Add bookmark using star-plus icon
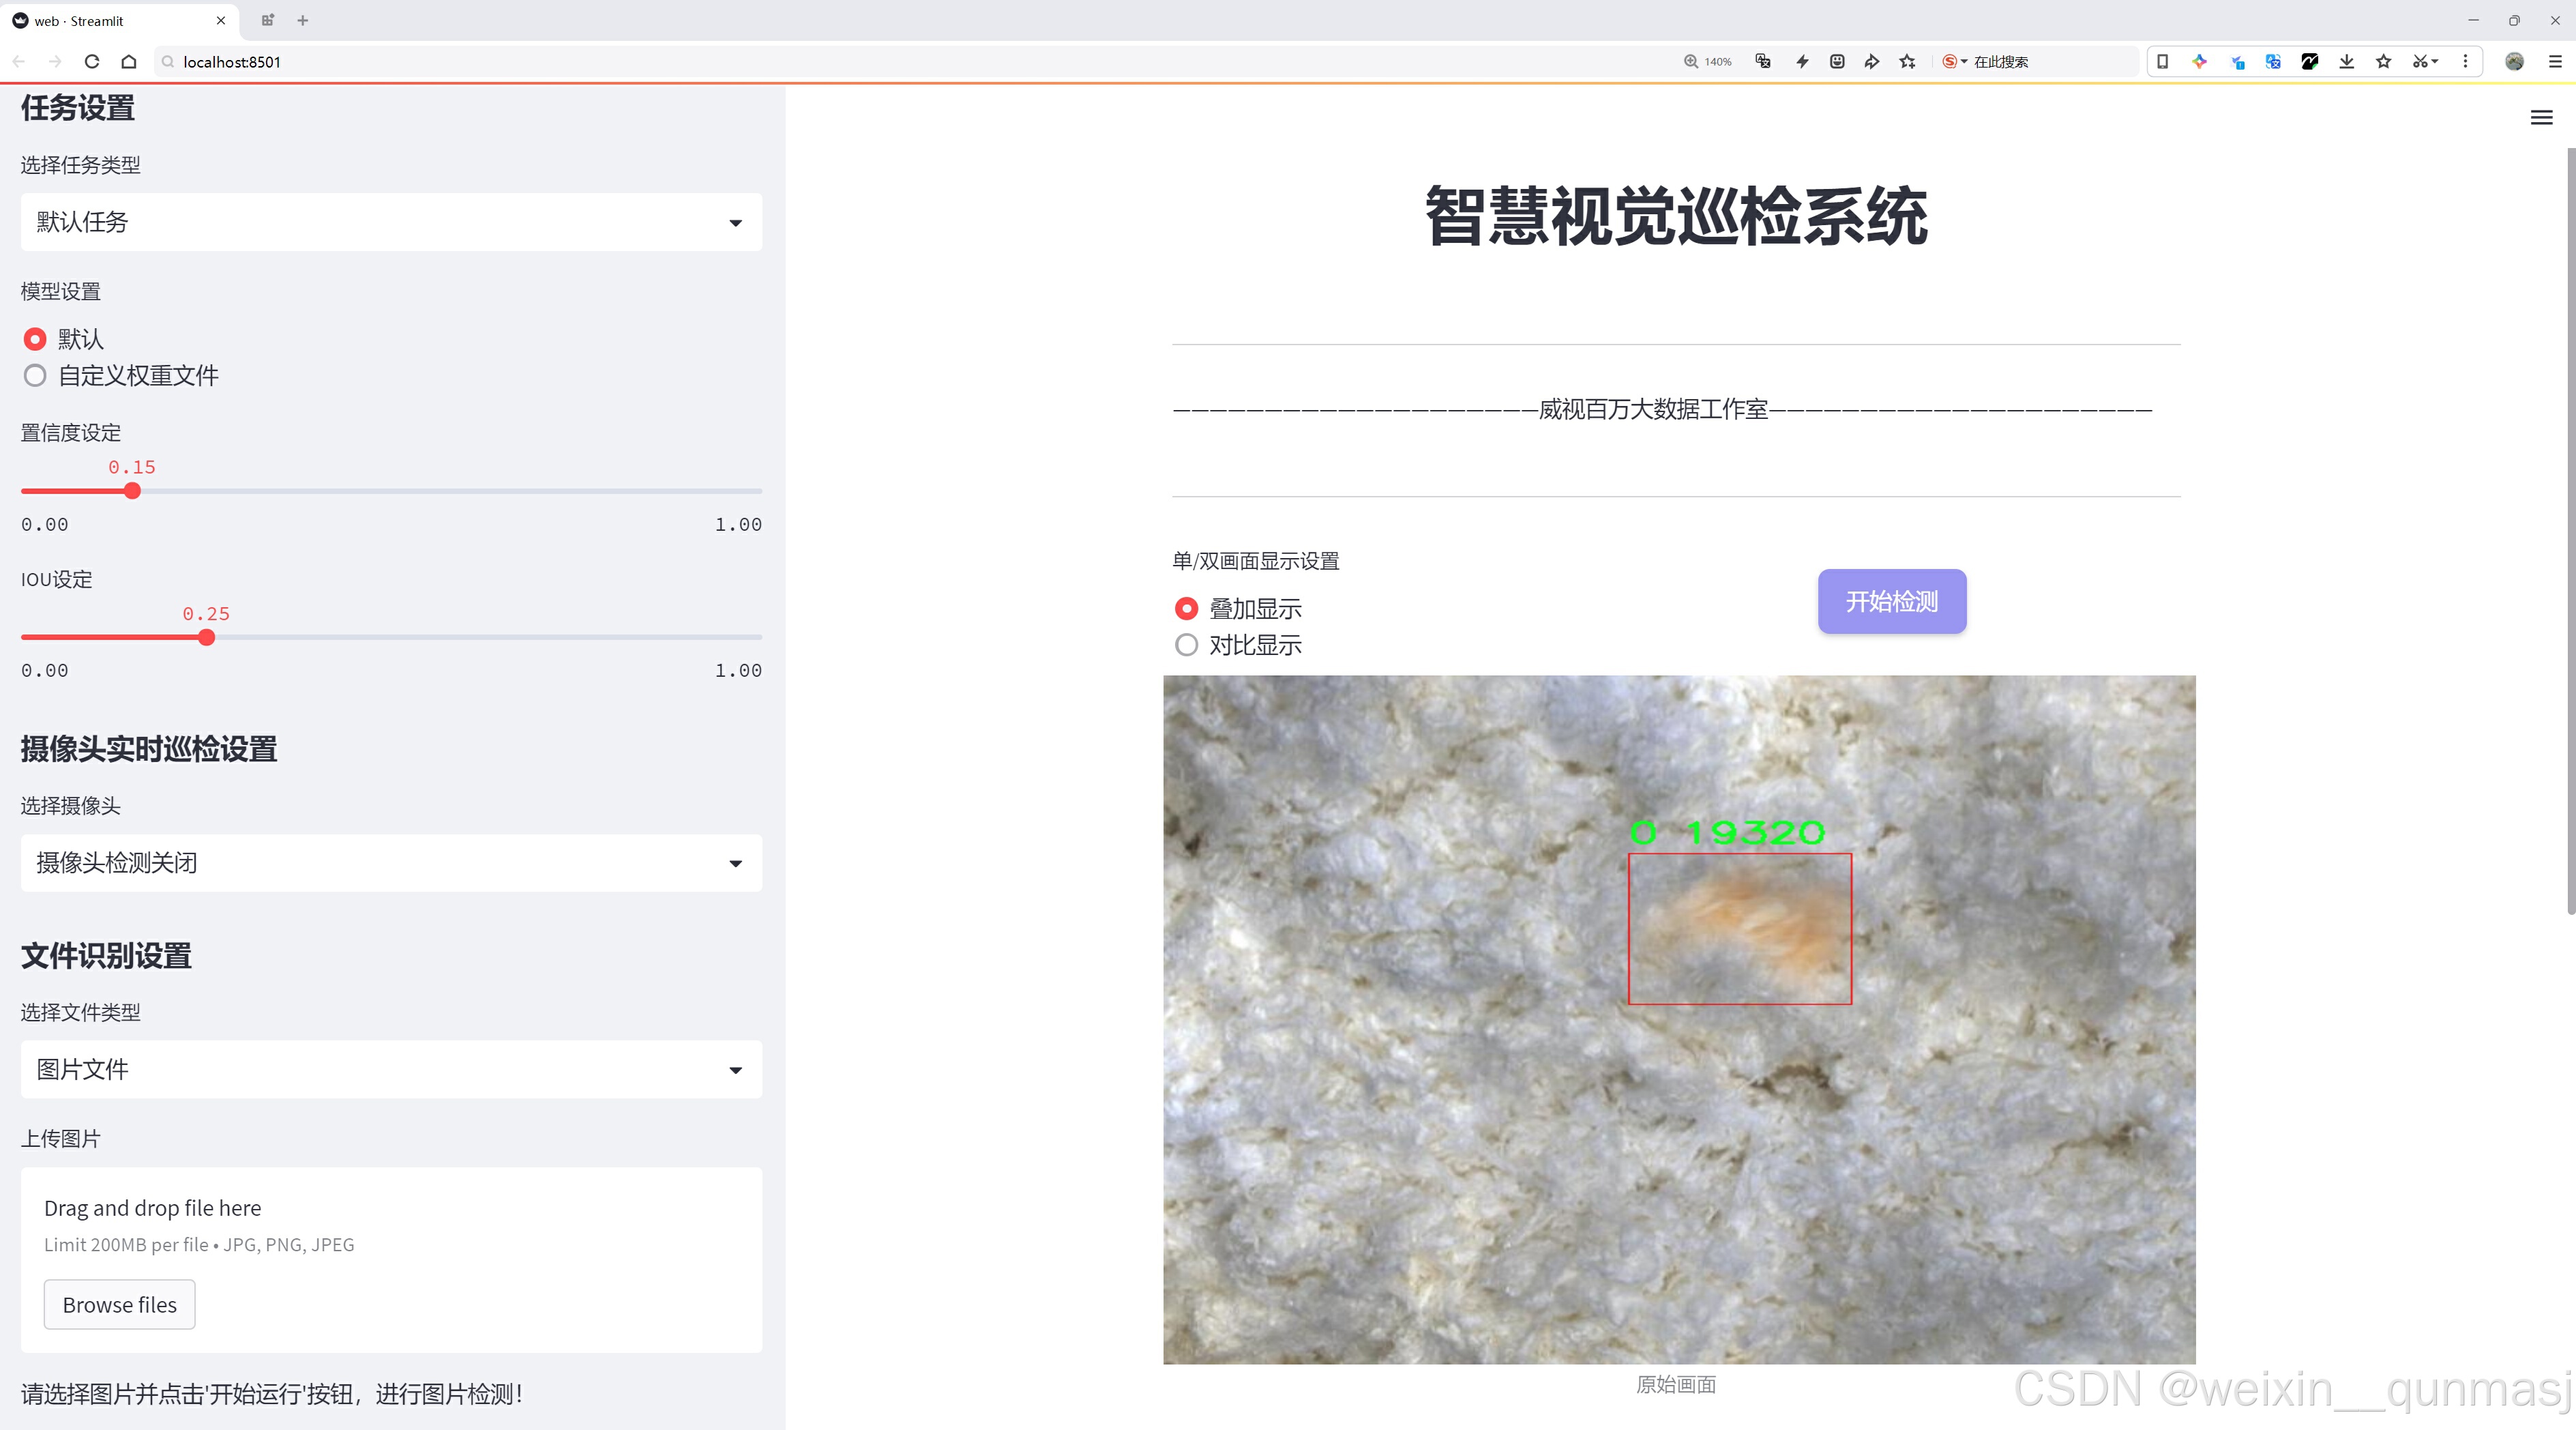 coord(1907,62)
